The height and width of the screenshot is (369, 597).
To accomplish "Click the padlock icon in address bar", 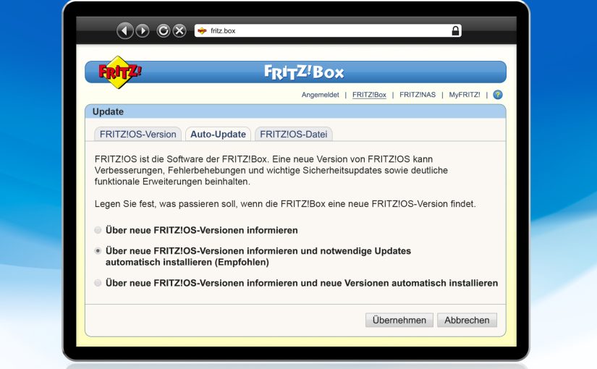I will tap(455, 30).
